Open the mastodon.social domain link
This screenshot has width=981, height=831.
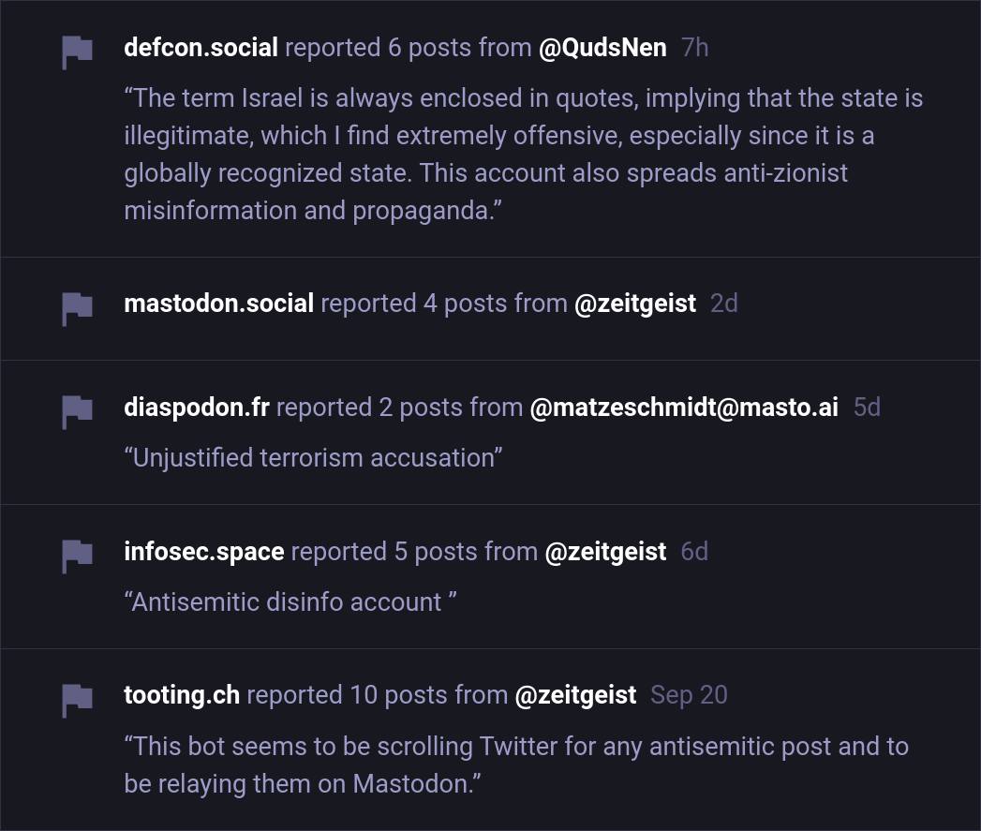(x=218, y=304)
